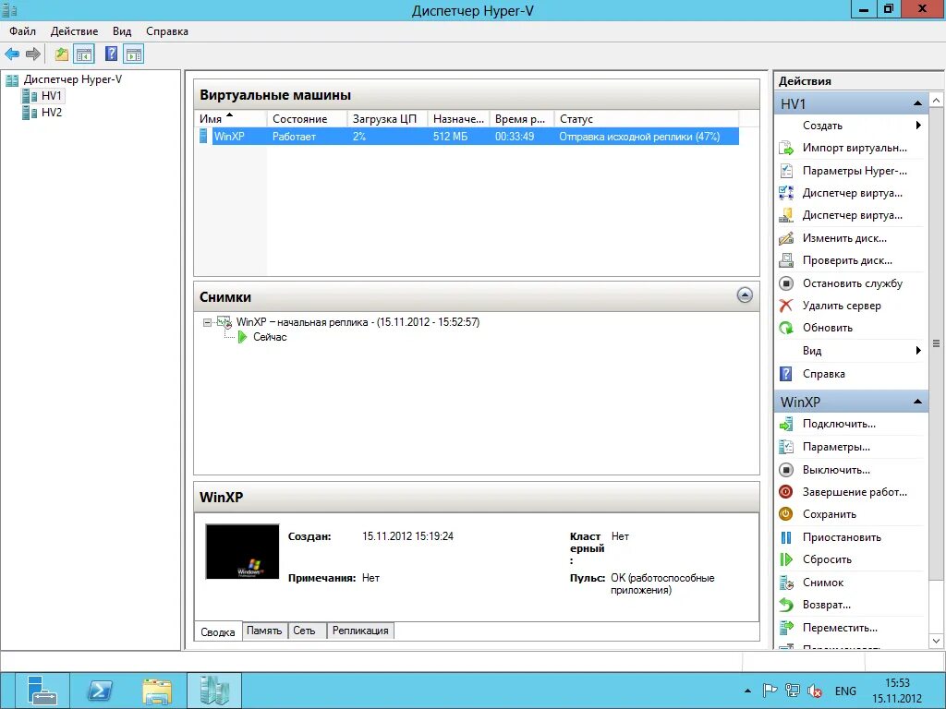Click the Import virtual machine icon
Viewport: 946px width, 709px height.
(x=786, y=148)
